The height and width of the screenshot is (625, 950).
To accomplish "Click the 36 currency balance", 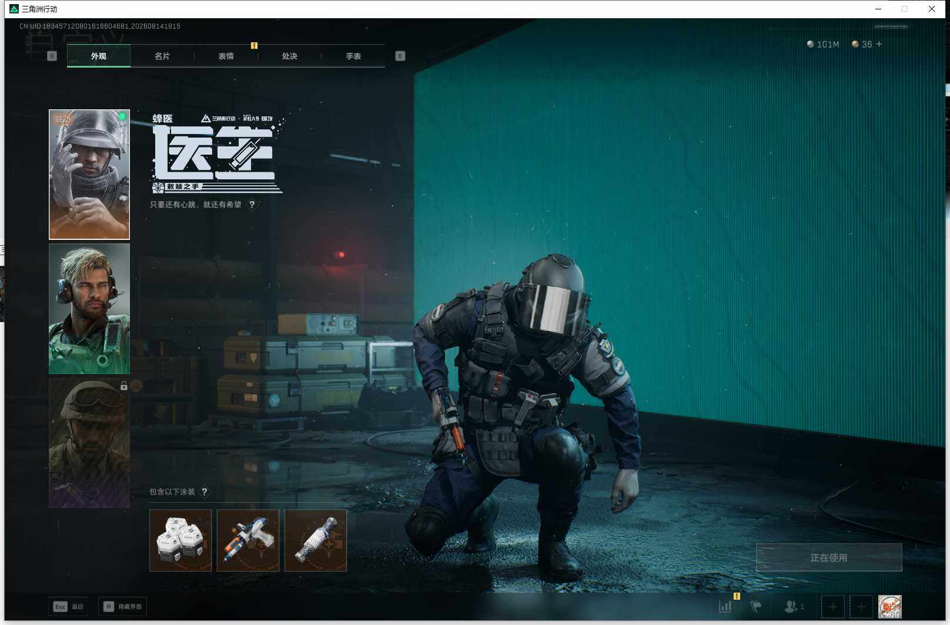I will tap(862, 44).
